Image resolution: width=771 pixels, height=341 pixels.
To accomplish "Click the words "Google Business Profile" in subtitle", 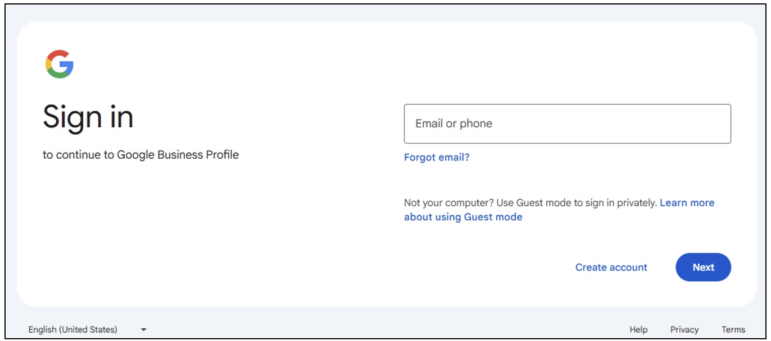I will click(178, 155).
